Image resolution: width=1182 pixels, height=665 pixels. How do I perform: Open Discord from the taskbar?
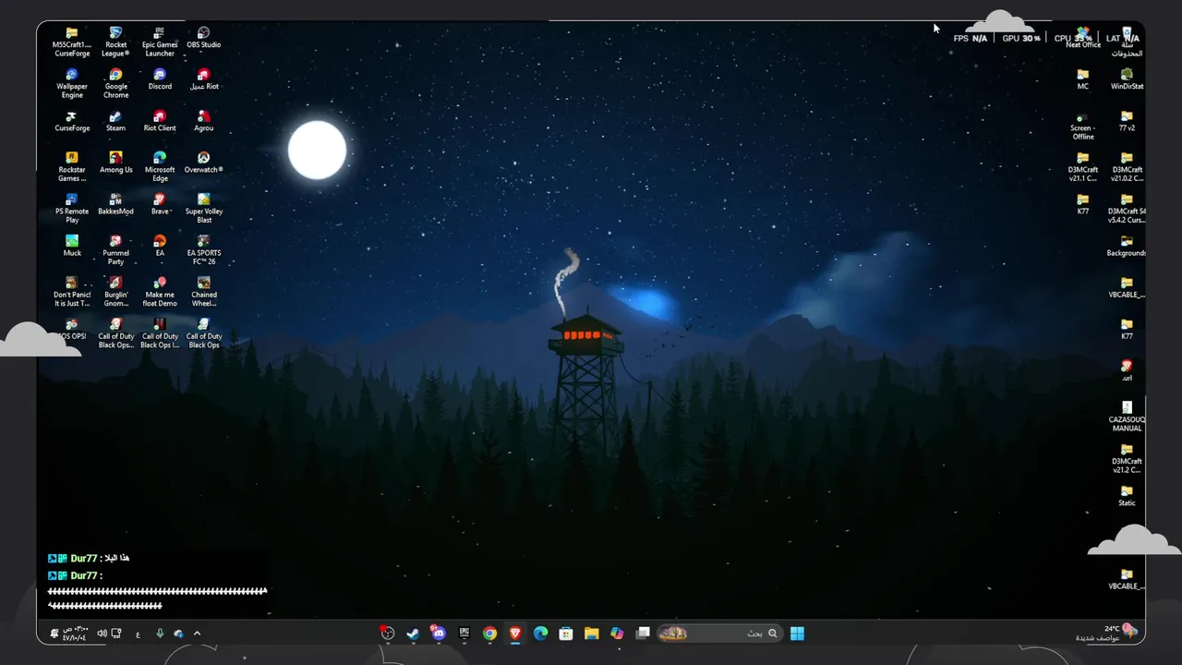[439, 633]
